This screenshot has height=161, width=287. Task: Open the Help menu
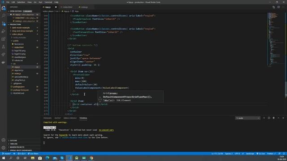pos(56,2)
